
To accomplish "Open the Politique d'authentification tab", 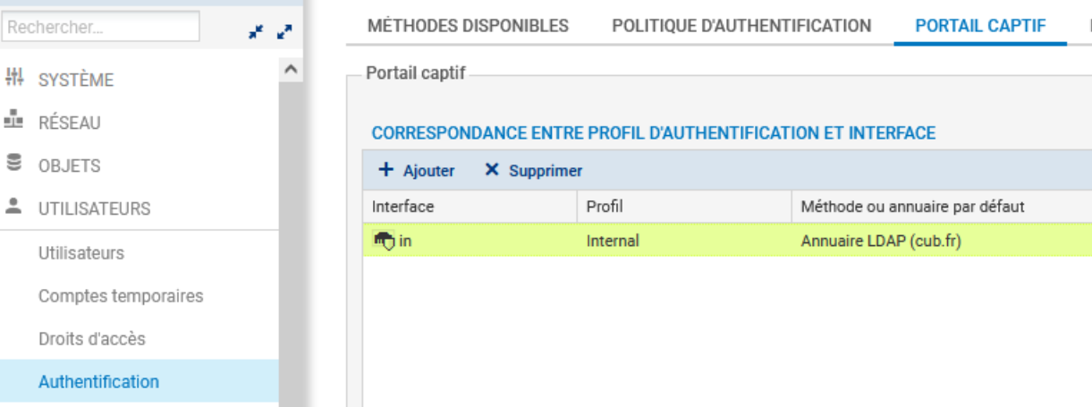I will tap(741, 26).
